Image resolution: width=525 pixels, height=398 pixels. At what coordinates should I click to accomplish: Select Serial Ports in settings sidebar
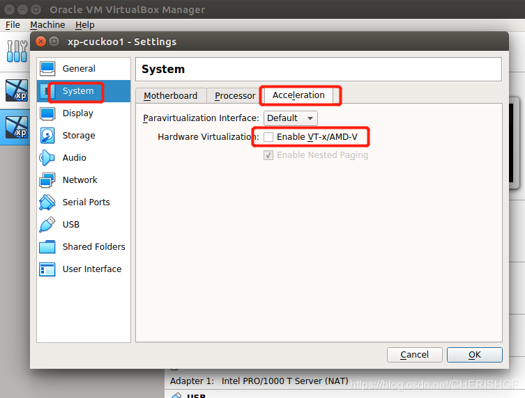click(84, 202)
